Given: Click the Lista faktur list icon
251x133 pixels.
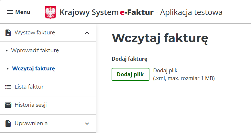Looking at the screenshot, I should [x=8, y=87].
